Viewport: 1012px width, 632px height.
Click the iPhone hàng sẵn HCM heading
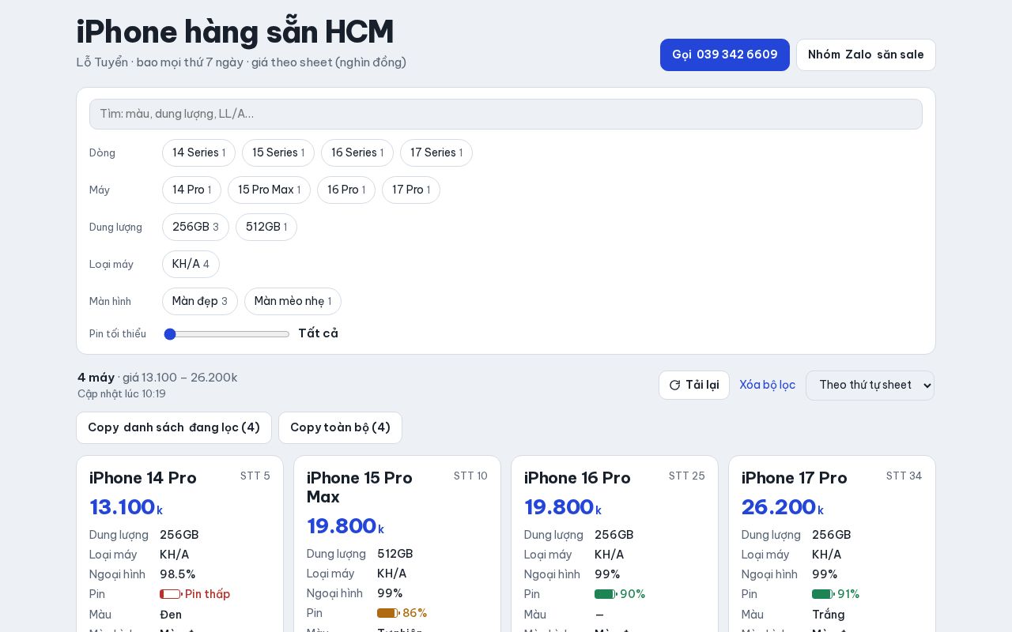(x=235, y=32)
